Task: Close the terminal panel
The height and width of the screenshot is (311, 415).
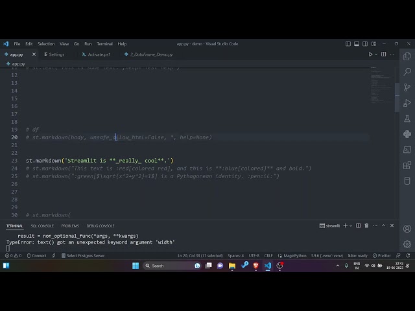Action: click(x=392, y=225)
